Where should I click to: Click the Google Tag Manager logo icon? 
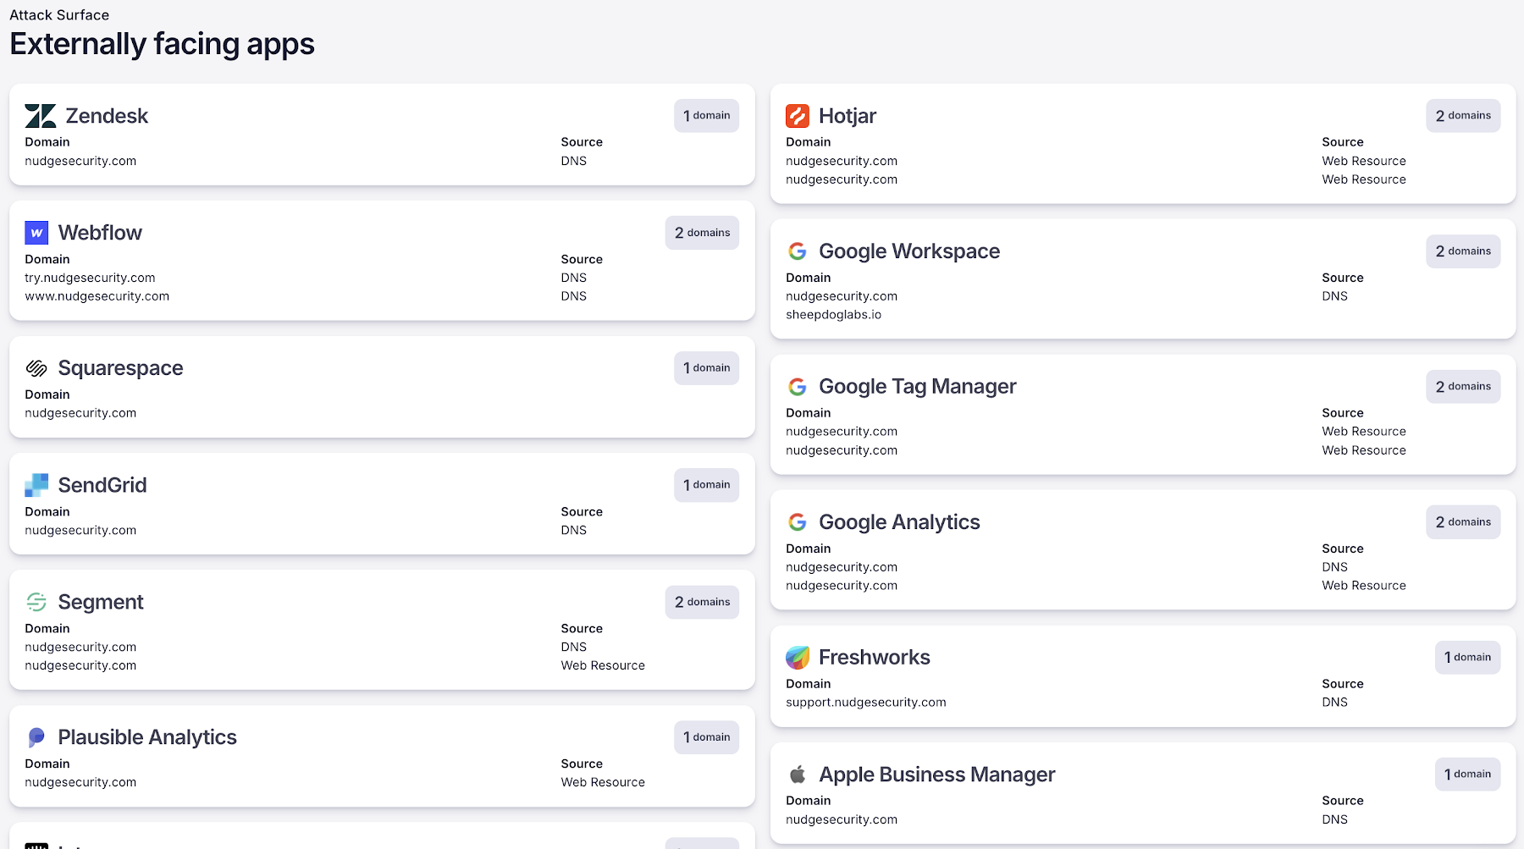(798, 387)
